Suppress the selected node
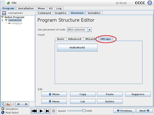This screenshot has height=115, width=154. coord(138,94)
